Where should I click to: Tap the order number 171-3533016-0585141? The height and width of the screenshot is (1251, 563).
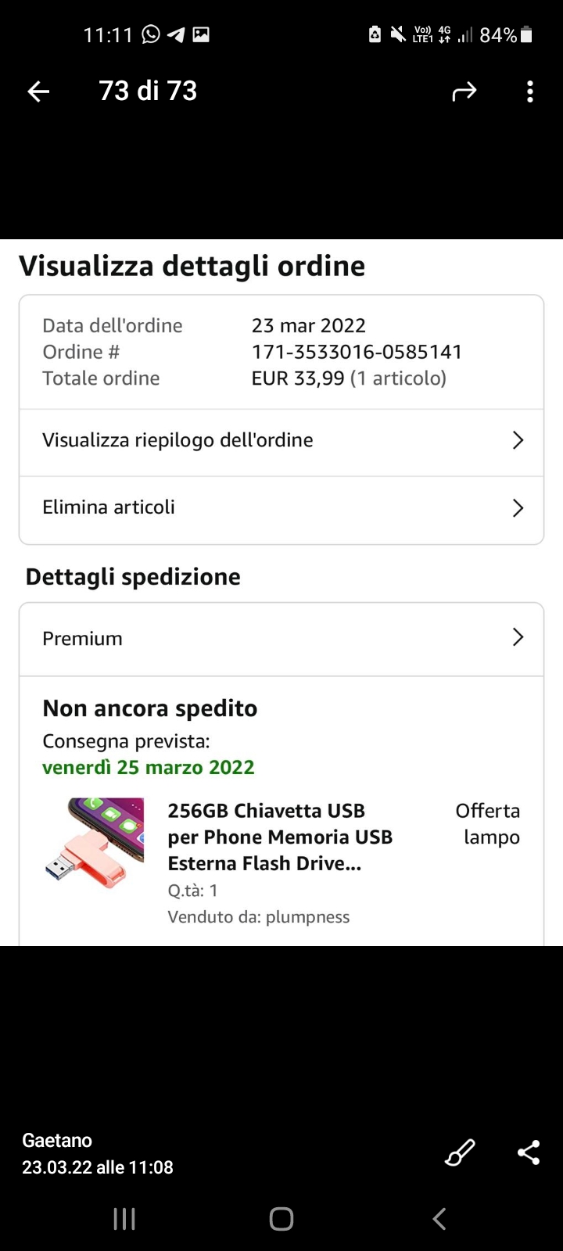(357, 352)
